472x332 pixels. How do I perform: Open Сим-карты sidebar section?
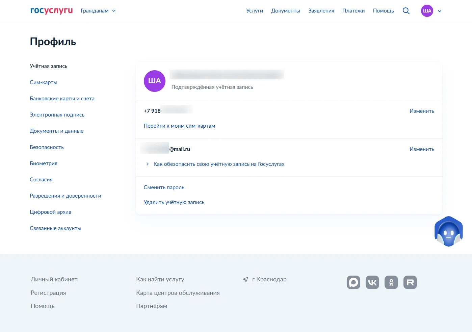[44, 82]
